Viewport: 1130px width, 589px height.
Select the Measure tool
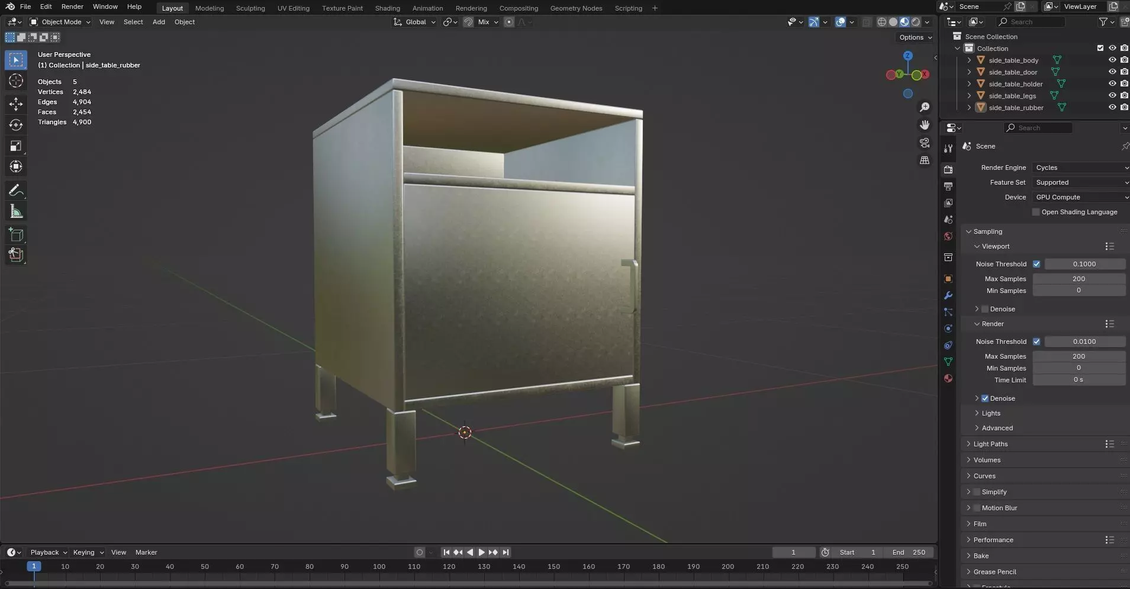[x=16, y=211]
